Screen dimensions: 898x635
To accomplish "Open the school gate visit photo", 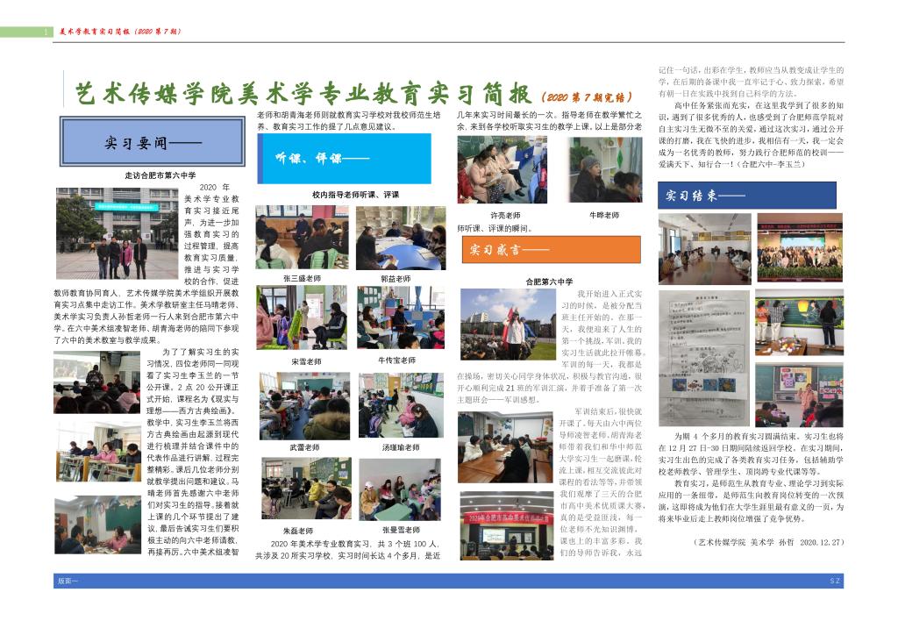I will click(x=118, y=233).
